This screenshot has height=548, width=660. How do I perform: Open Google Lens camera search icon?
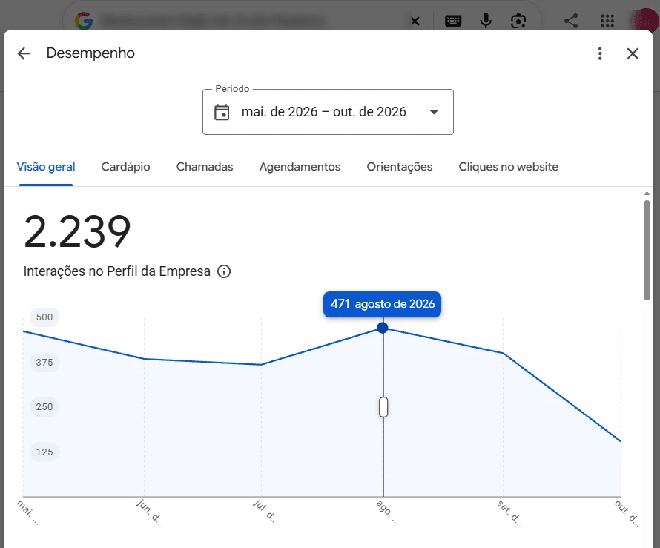pos(518,21)
